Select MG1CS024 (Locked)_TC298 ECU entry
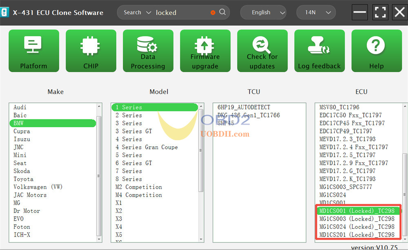The width and height of the screenshot is (408, 250). tap(357, 227)
